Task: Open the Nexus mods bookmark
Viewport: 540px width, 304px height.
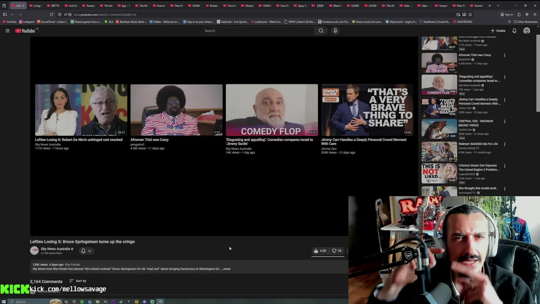Action: point(367,22)
